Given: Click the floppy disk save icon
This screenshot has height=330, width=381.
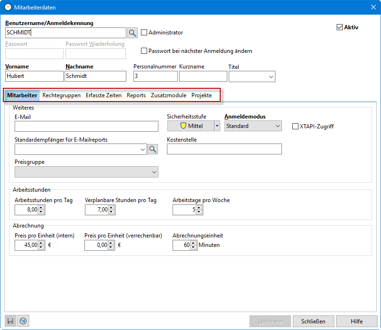Looking at the screenshot, I should coord(10,322).
